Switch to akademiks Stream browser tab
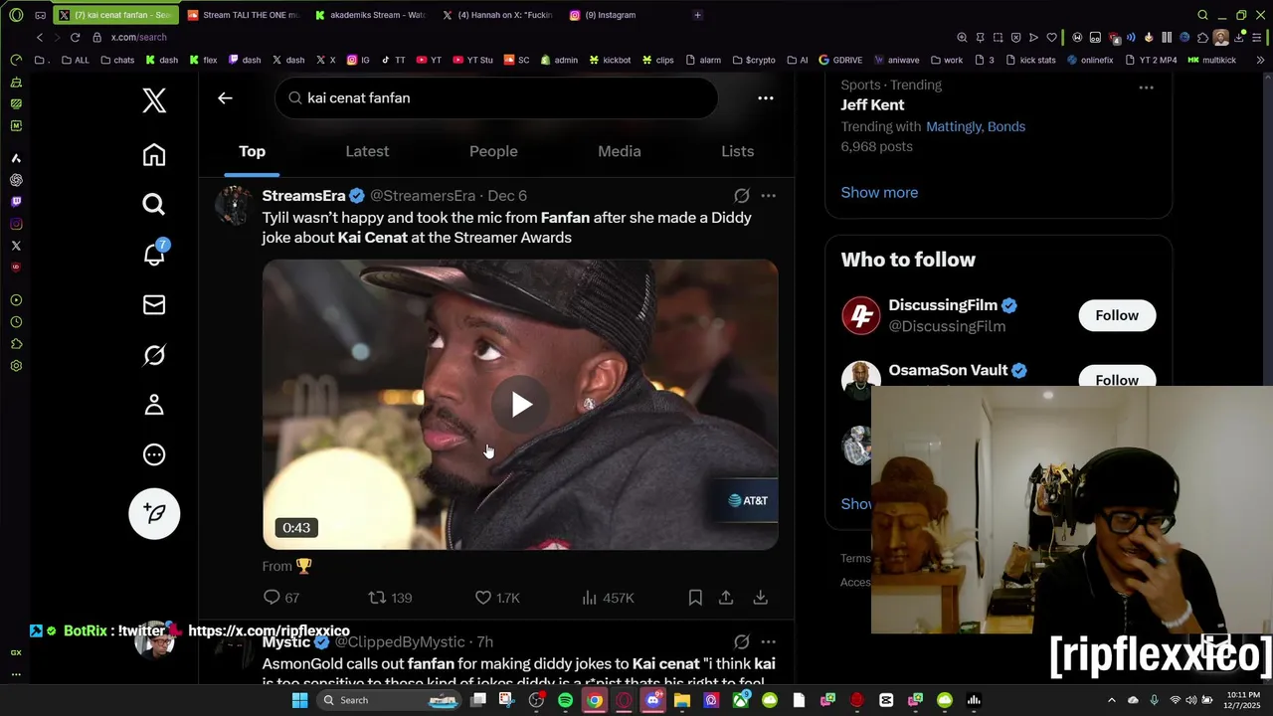 [x=370, y=15]
